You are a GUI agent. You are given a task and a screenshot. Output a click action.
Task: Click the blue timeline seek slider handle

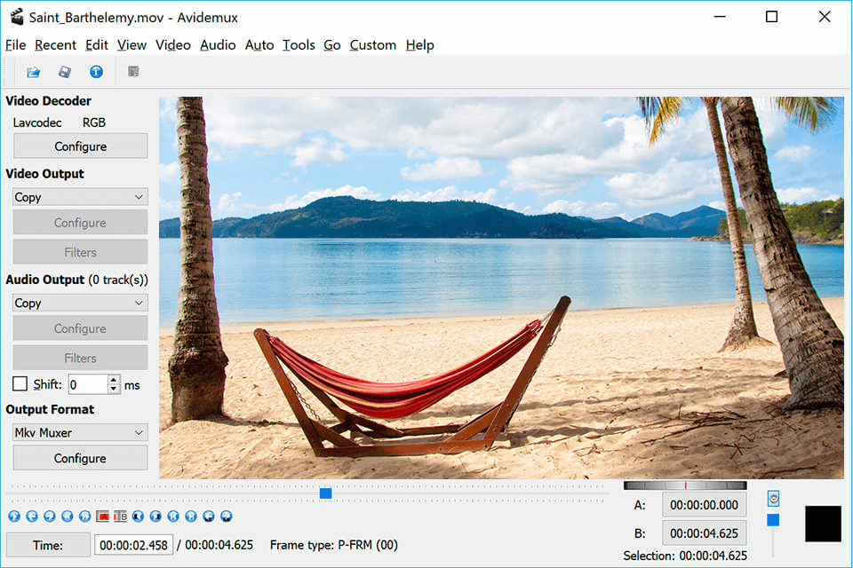325,493
